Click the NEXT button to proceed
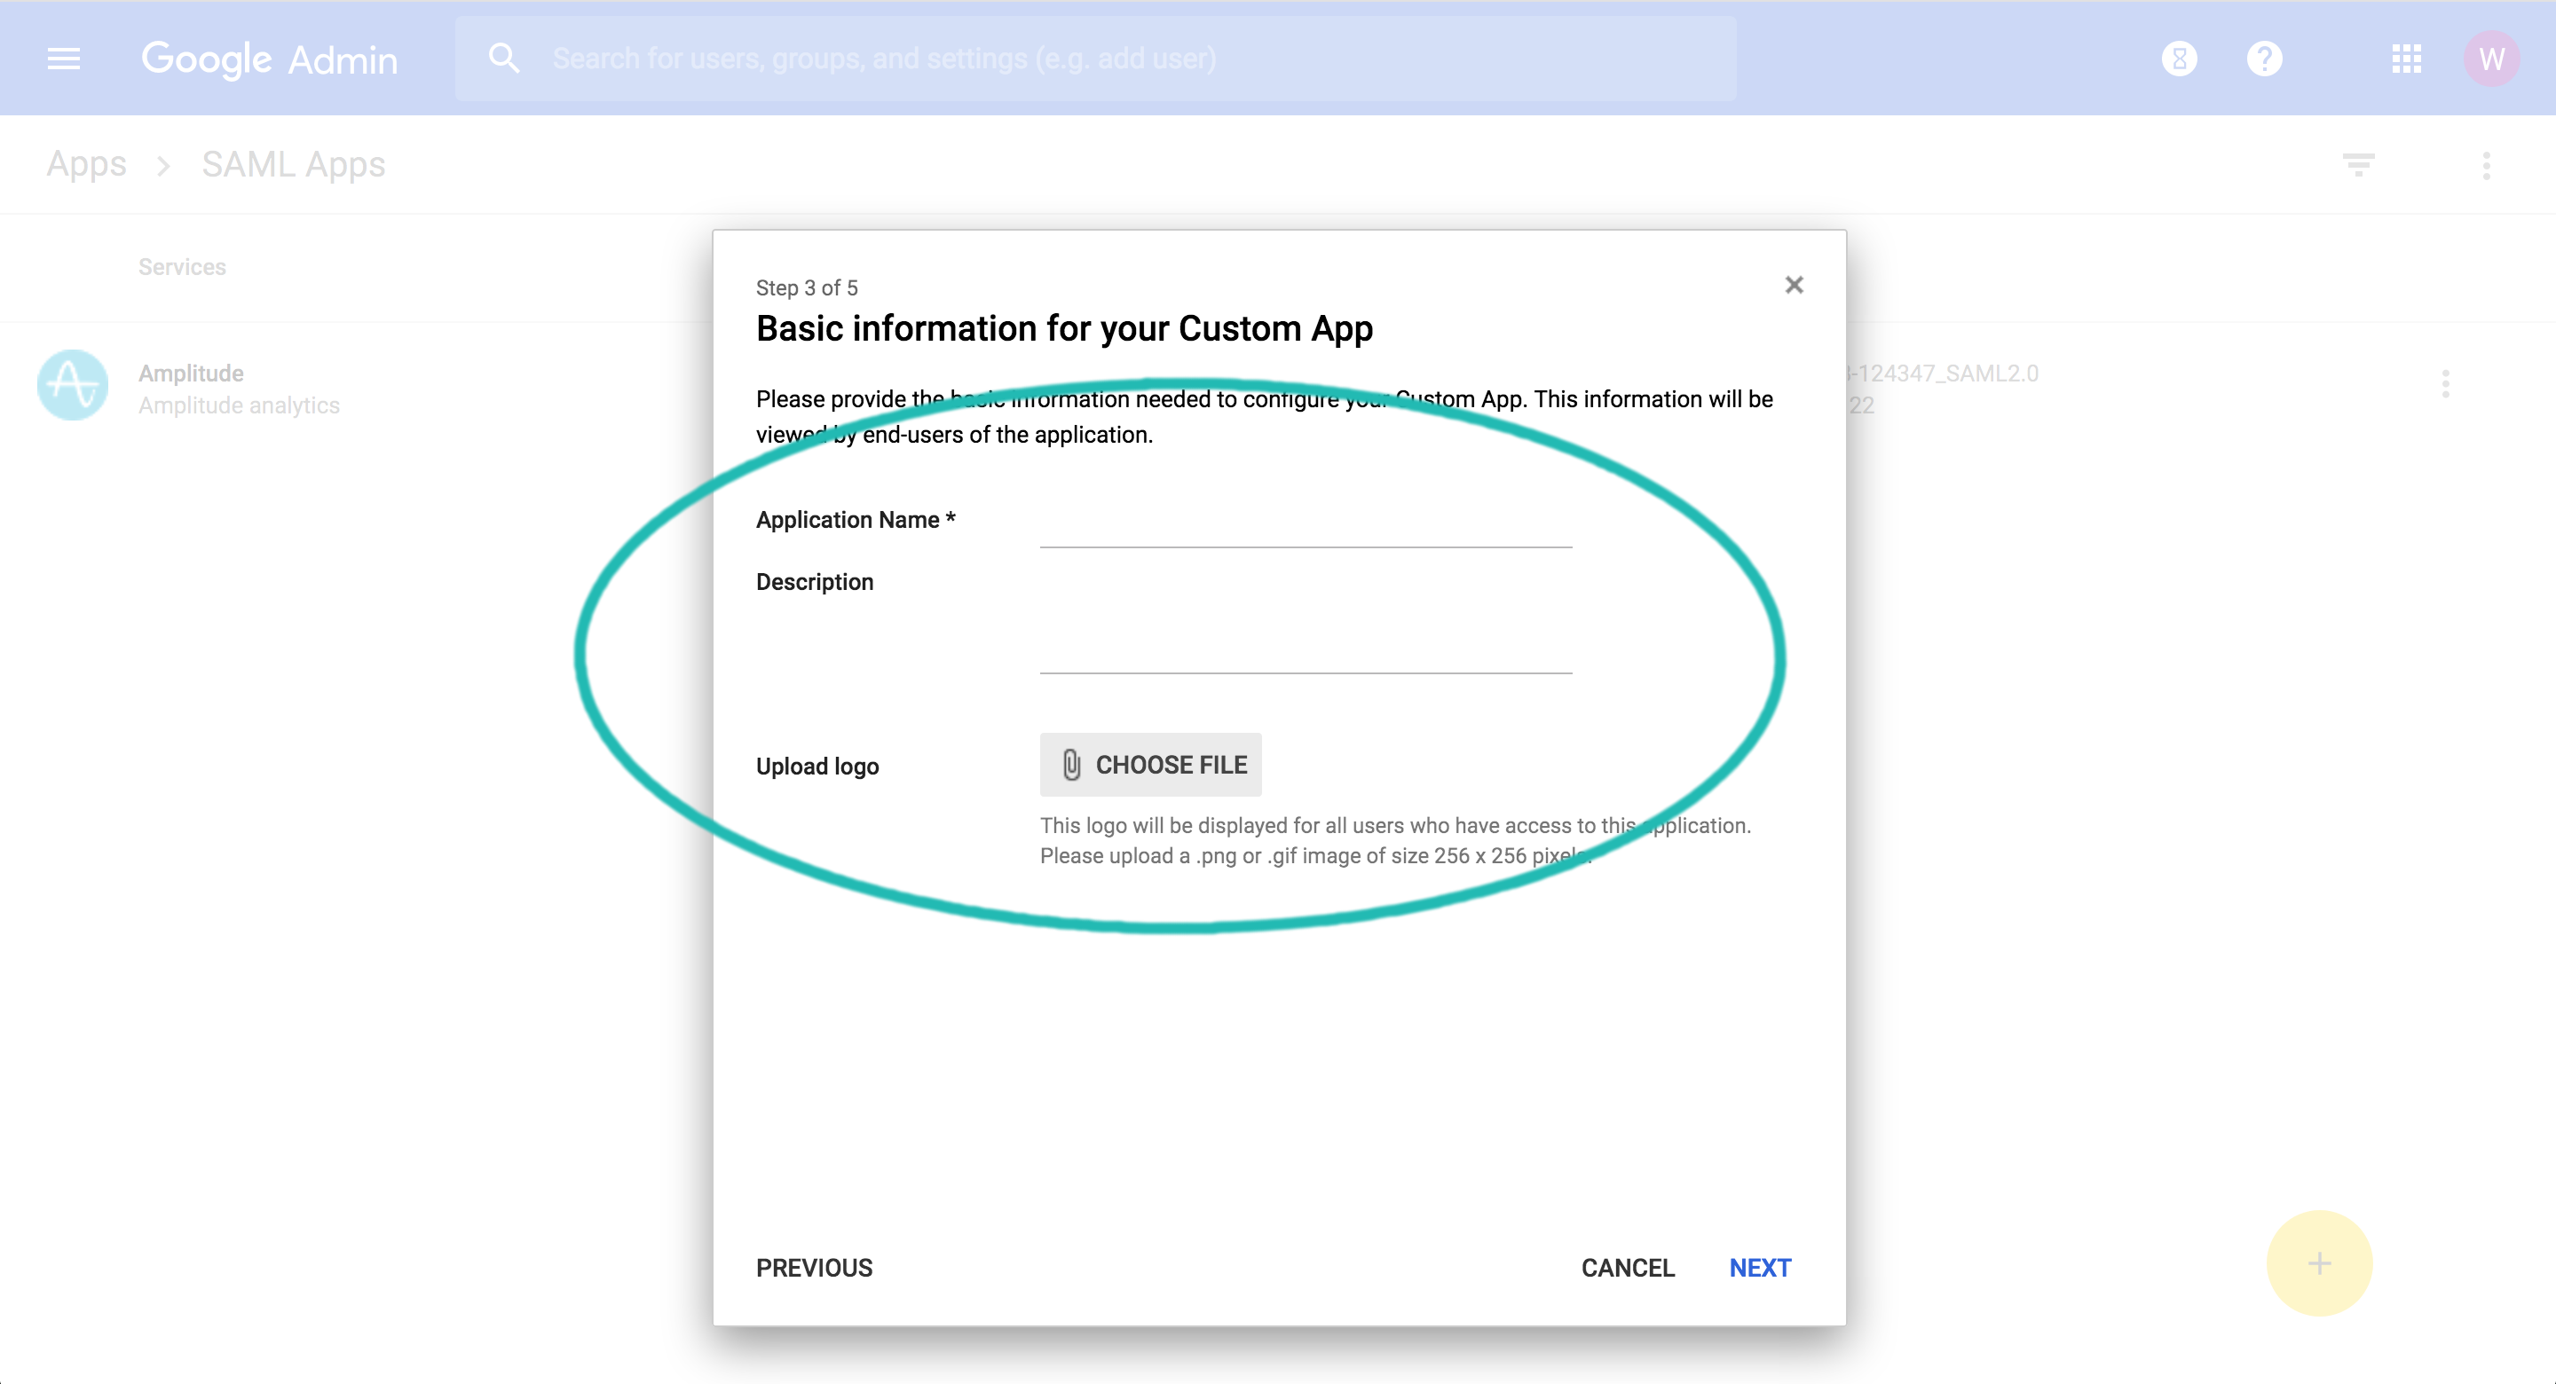 pyautogui.click(x=1760, y=1266)
